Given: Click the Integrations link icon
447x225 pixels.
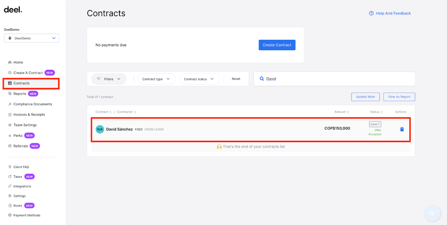Looking at the screenshot, I should [10, 186].
